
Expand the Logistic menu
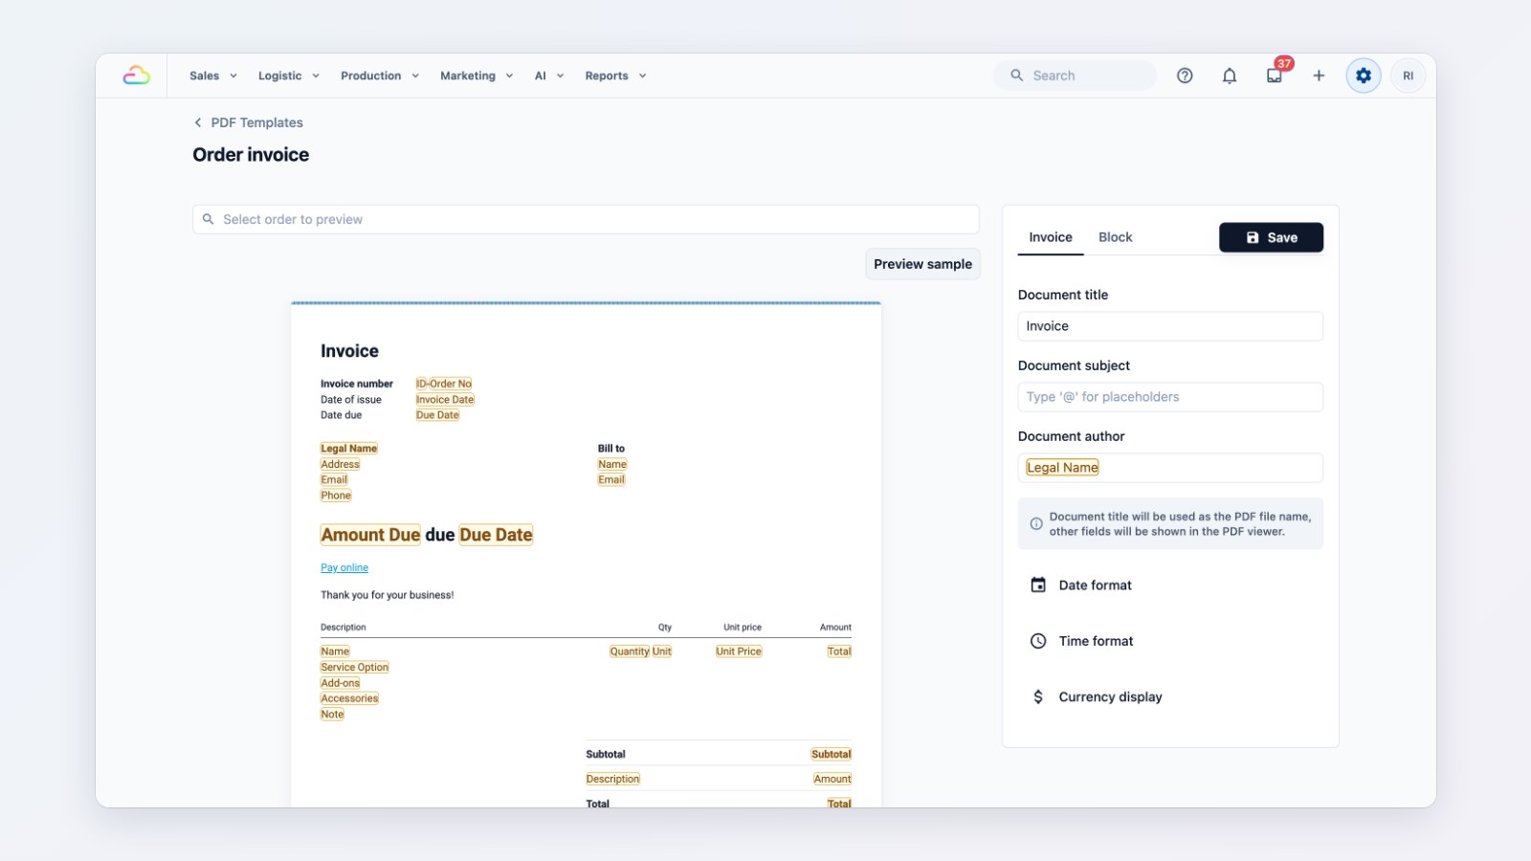point(289,76)
